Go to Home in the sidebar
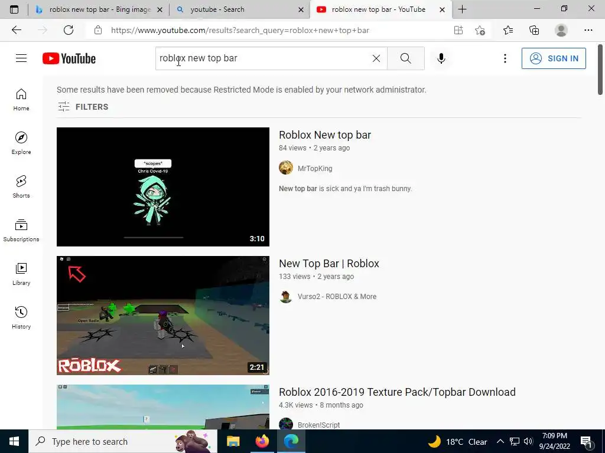This screenshot has width=605, height=453. tap(21, 100)
